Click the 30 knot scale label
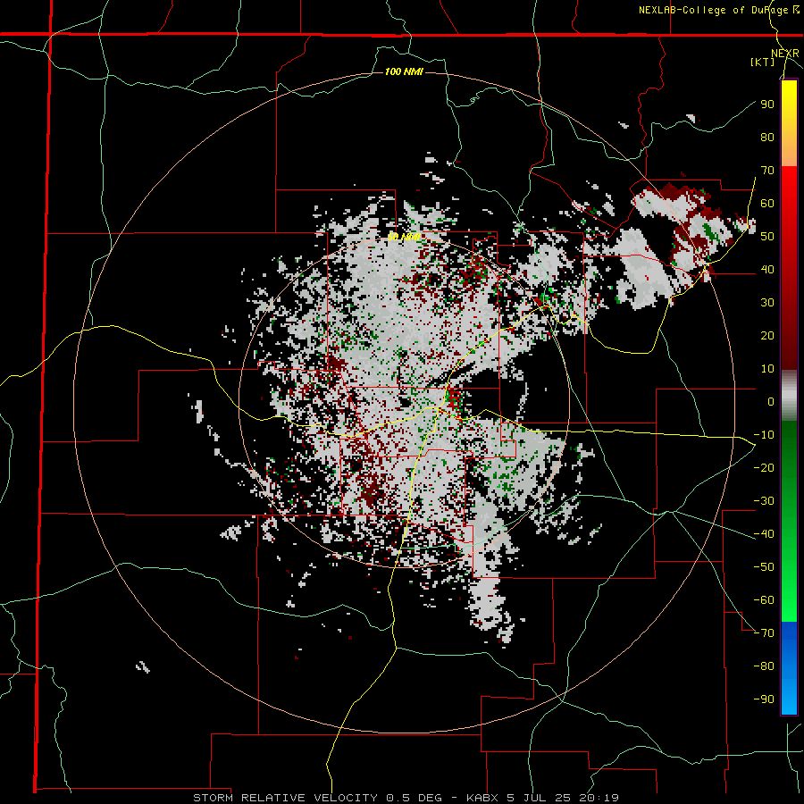The image size is (804, 804). coord(767,303)
